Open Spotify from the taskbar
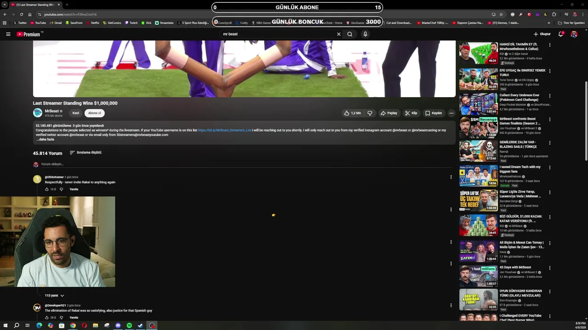Image resolution: width=588 pixels, height=330 pixels. [129, 325]
